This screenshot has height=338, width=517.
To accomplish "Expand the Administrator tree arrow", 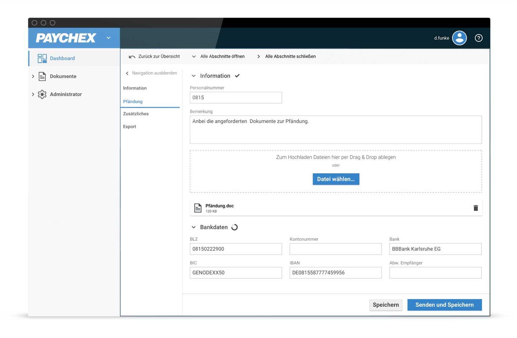I will (x=33, y=94).
